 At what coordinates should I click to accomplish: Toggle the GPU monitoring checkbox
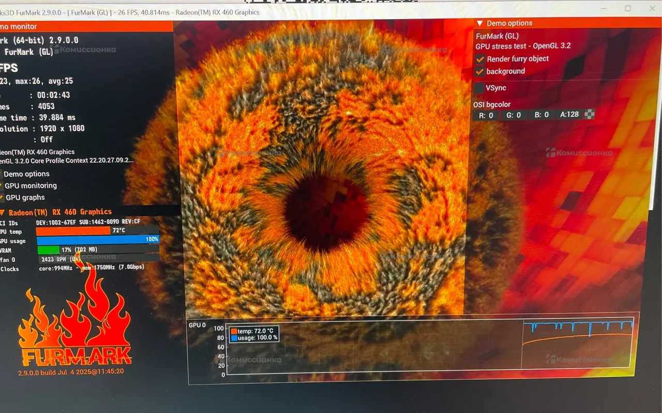point(2,186)
